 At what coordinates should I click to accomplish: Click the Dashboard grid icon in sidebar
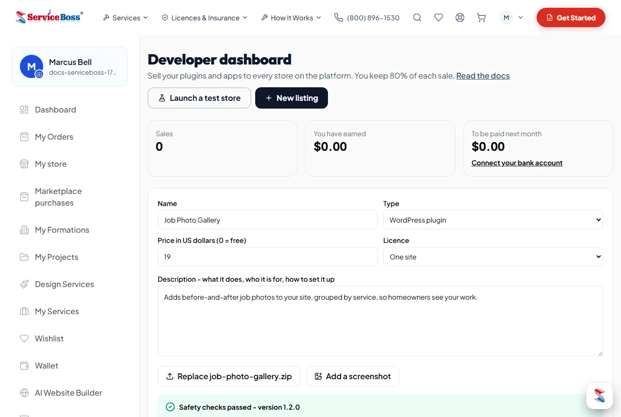point(24,110)
